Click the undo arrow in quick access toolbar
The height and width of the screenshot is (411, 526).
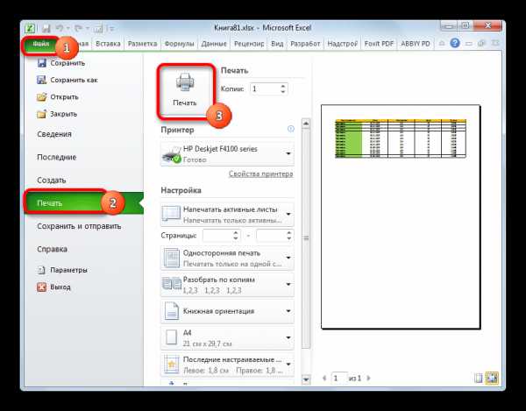60,28
